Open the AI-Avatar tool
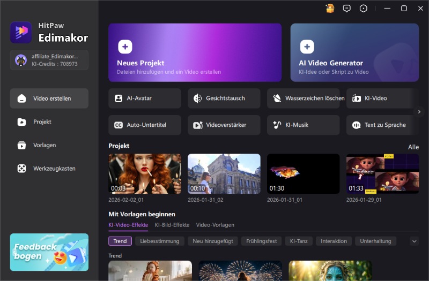The height and width of the screenshot is (281, 429). (x=145, y=98)
